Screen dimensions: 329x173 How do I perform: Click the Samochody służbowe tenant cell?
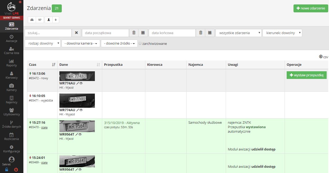coord(205,122)
